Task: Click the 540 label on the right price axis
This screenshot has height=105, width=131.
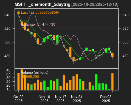Action: click(125, 15)
